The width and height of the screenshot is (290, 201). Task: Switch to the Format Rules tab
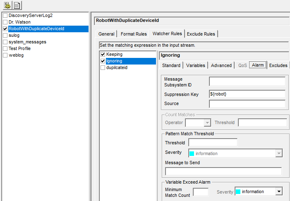point(134,34)
